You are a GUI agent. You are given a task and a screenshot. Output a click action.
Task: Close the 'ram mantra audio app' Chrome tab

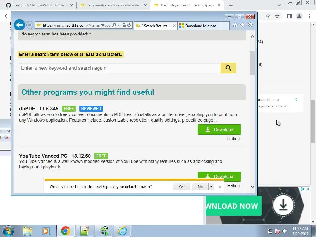coord(145,6)
